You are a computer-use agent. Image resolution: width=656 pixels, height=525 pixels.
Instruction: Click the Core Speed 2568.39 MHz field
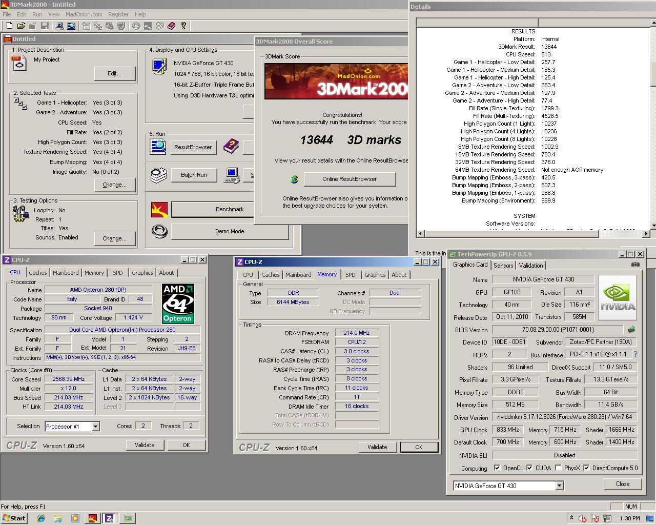point(68,379)
